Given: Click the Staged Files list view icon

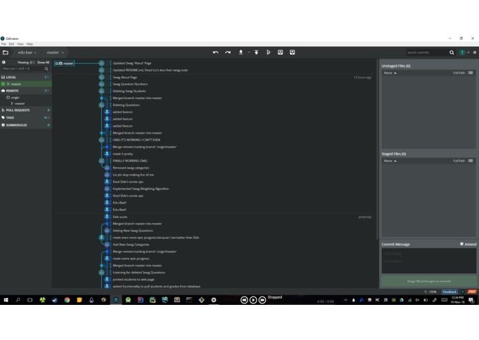Looking at the screenshot, I should (471, 160).
